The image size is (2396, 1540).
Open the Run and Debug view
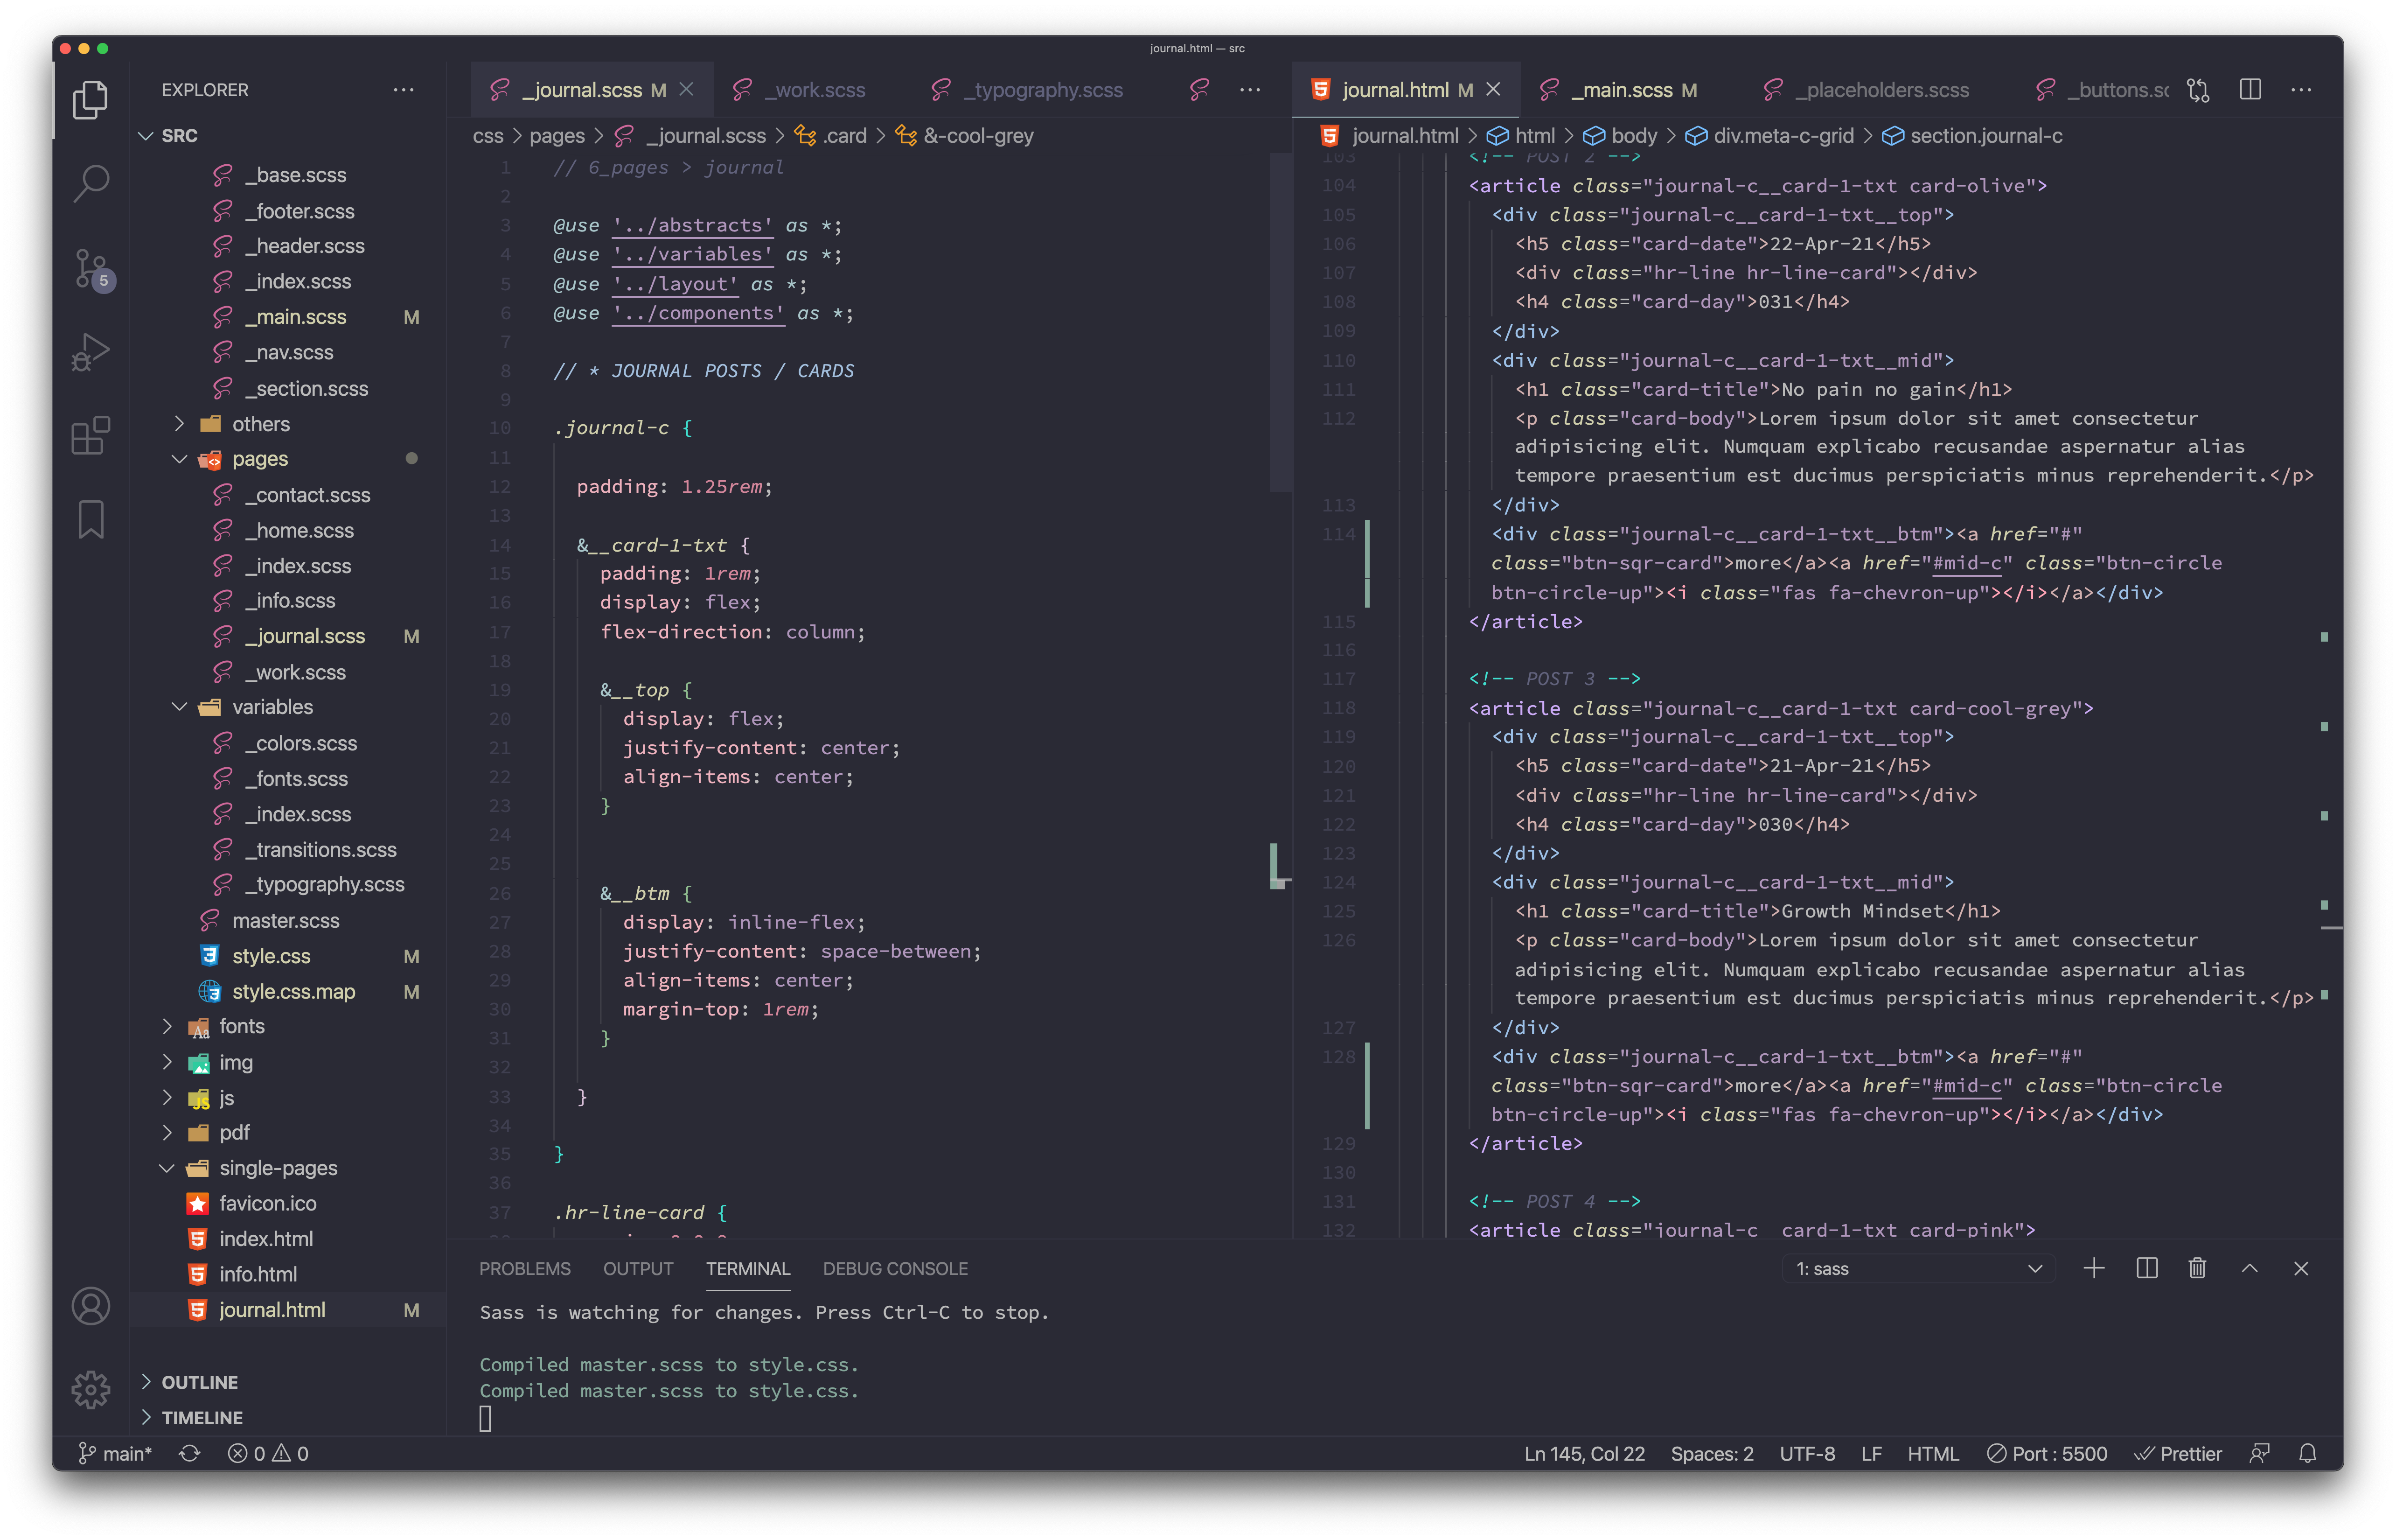pos(91,352)
